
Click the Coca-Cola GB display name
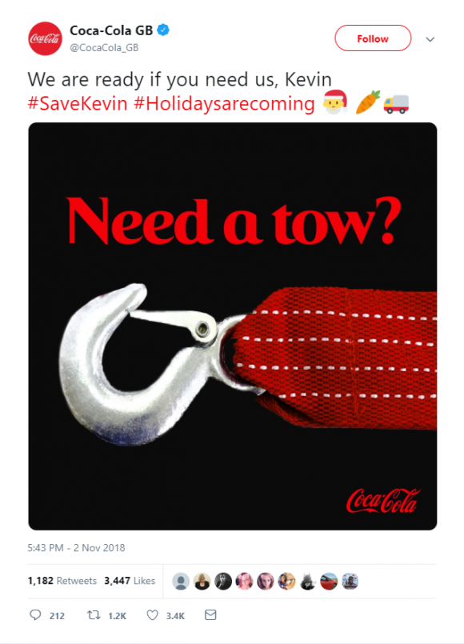[x=111, y=30]
